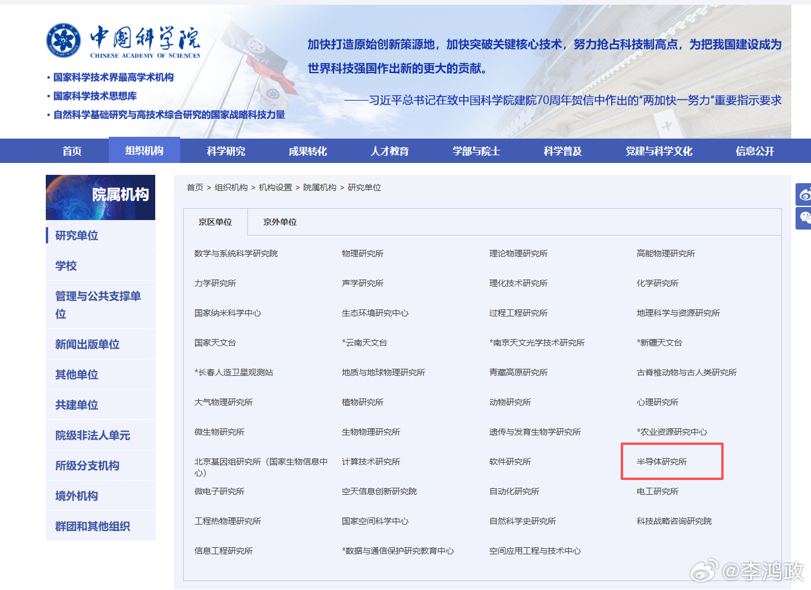The width and height of the screenshot is (811, 590).
Task: Click 机构设置 in the breadcrumb
Action: pyautogui.click(x=275, y=187)
